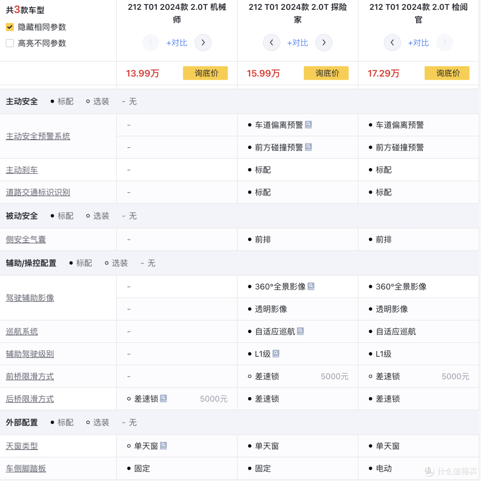The height and width of the screenshot is (481, 481).
Task: Open the 后桥限滑方式 parameter link
Action: click(30, 399)
